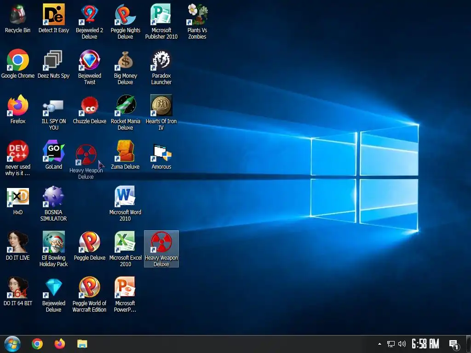This screenshot has height=353, width=471.
Task: Show hidden system tray icons arrow
Action: coord(379,344)
